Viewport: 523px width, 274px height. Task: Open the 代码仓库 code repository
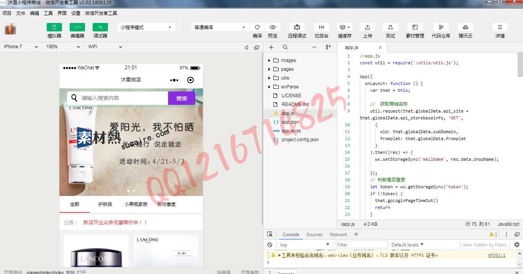(441, 27)
